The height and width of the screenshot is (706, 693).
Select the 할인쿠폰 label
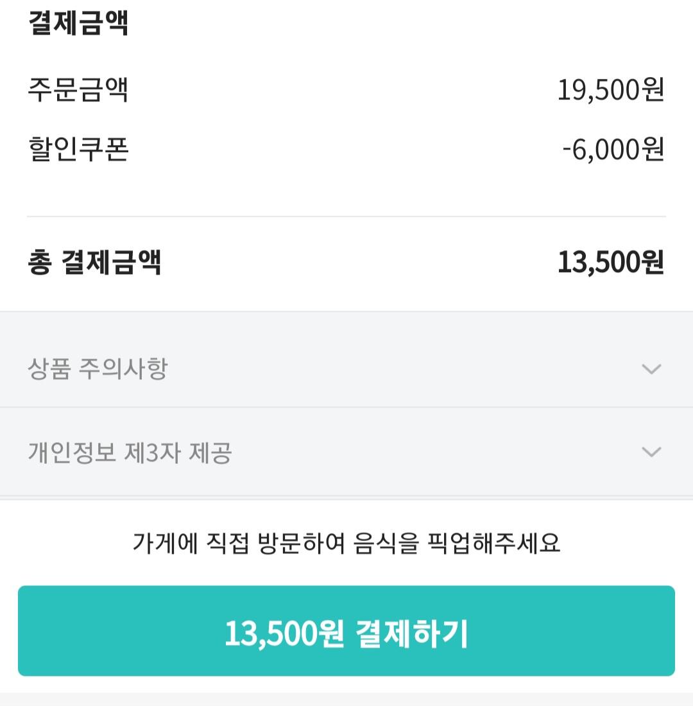pyautogui.click(x=78, y=150)
